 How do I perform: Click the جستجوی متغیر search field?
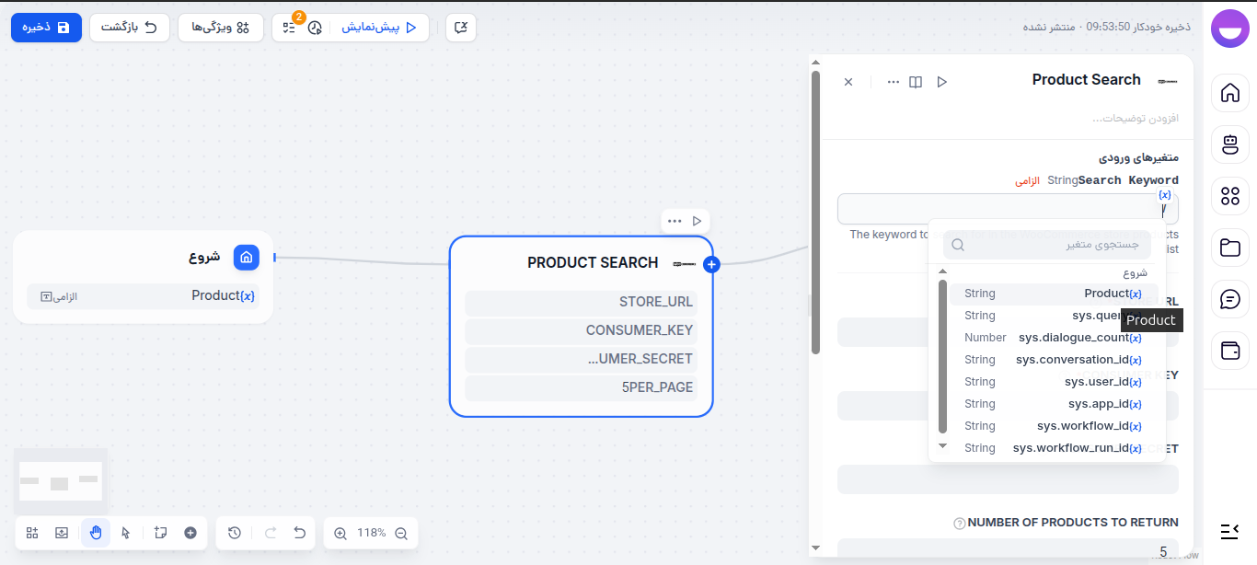pyautogui.click(x=1049, y=244)
